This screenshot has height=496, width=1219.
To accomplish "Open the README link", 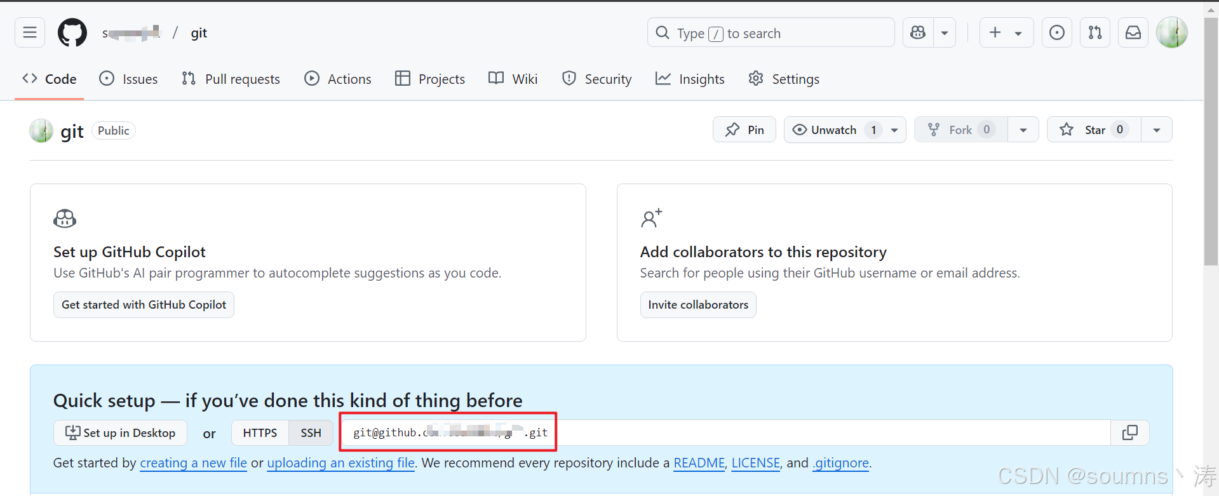I will click(699, 463).
